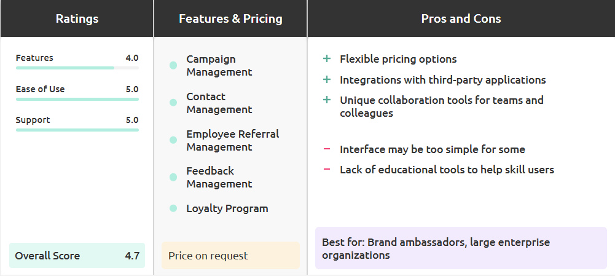Click the Best for Brand ambassadors box
This screenshot has height=276, width=615.
461,248
